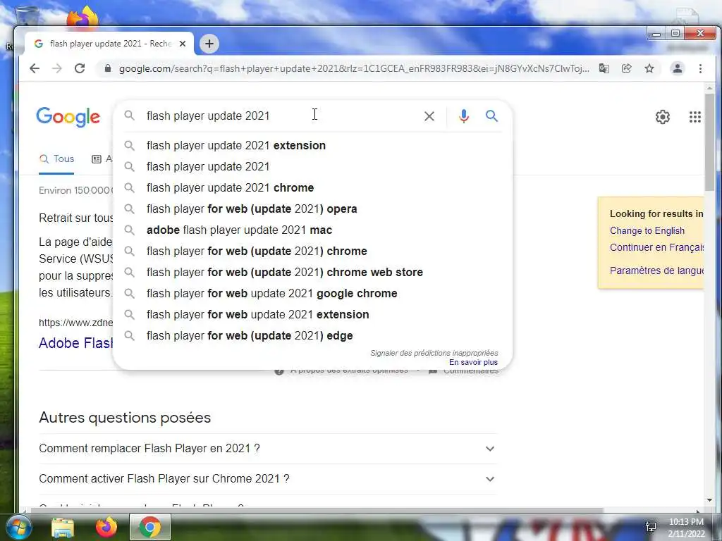Submit search with the blue magnifier icon
The height and width of the screenshot is (541, 722).
coord(491,116)
